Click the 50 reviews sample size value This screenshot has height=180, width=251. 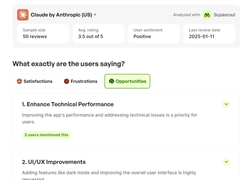(35, 37)
